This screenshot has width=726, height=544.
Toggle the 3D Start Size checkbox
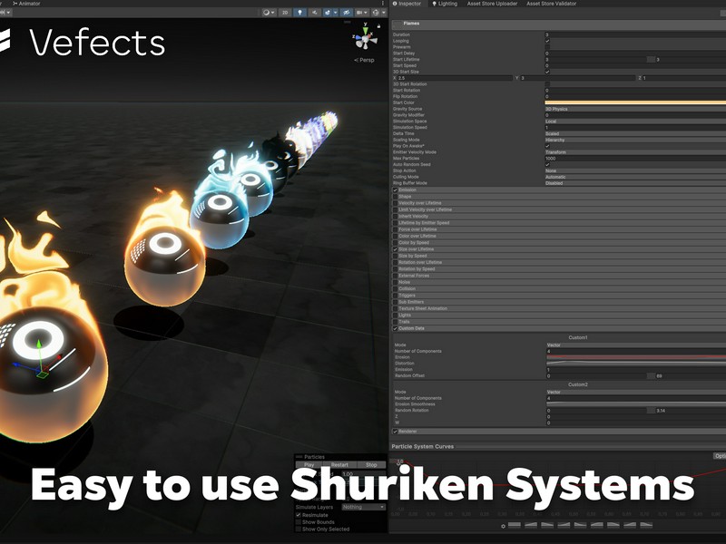547,72
